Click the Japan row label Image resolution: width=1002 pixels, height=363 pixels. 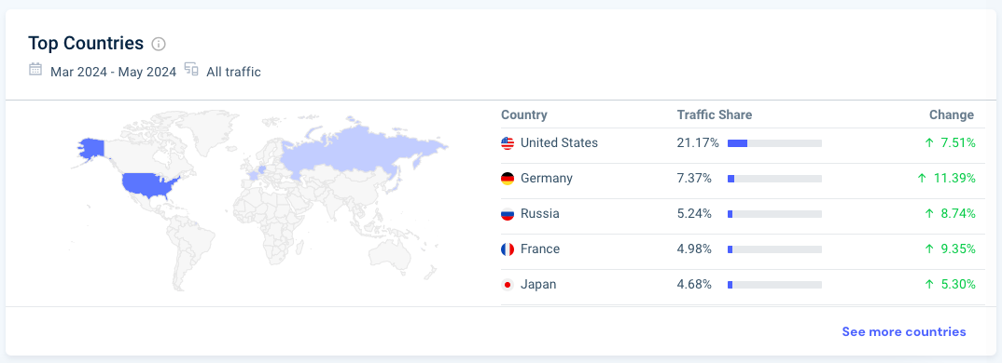tap(538, 285)
